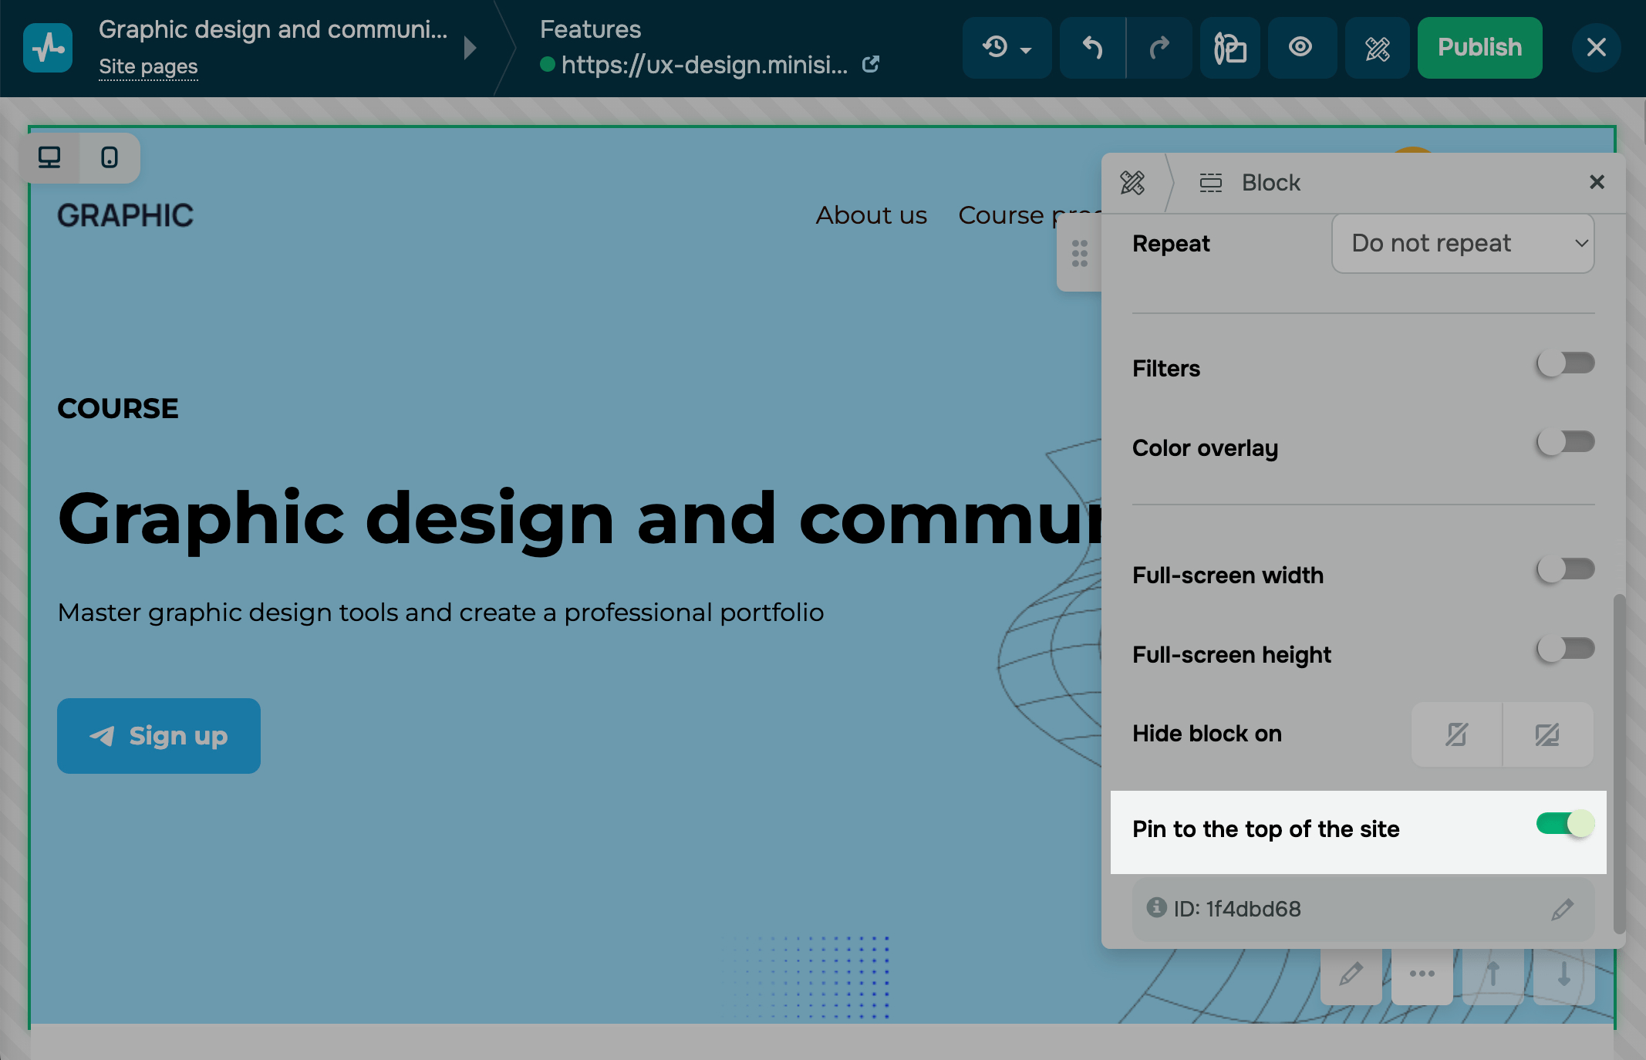Switch to the mobile device view
1646x1060 pixels.
pyautogui.click(x=110, y=157)
